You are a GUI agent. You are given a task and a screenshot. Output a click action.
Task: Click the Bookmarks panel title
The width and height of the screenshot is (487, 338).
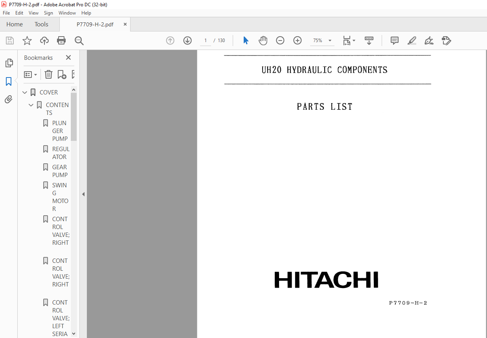(x=38, y=57)
